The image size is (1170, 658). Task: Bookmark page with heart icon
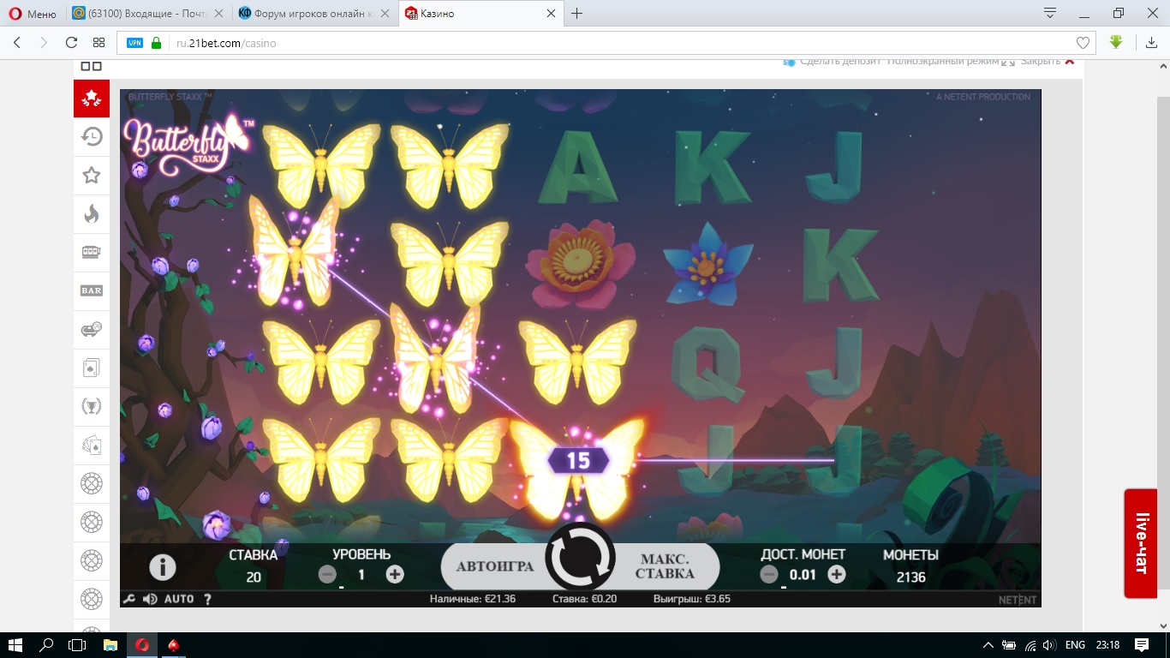(1083, 43)
